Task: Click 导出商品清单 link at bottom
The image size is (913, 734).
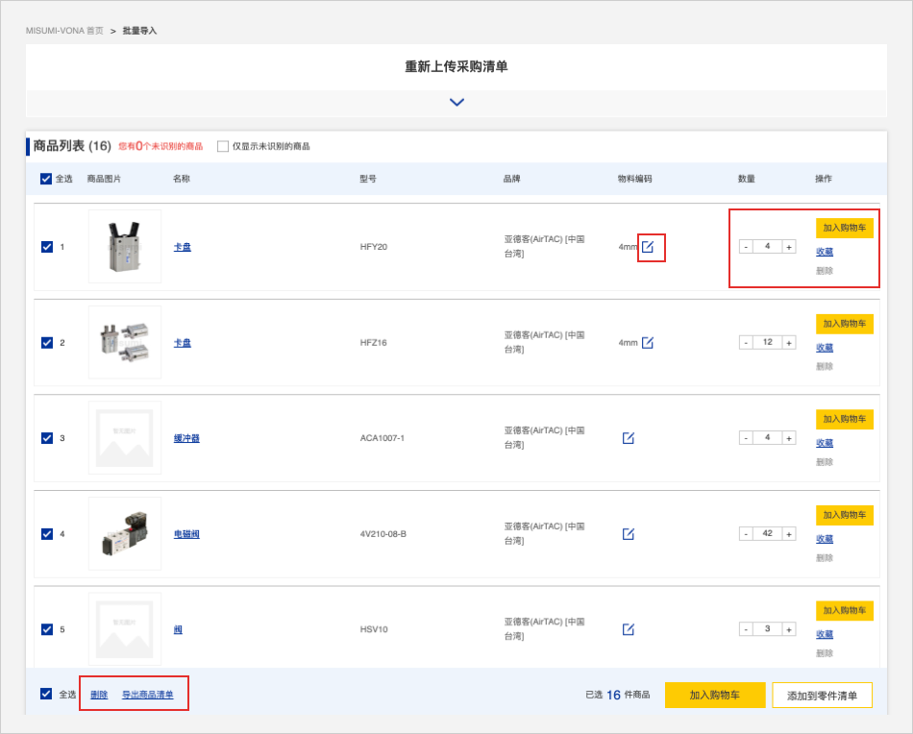Action: point(147,695)
